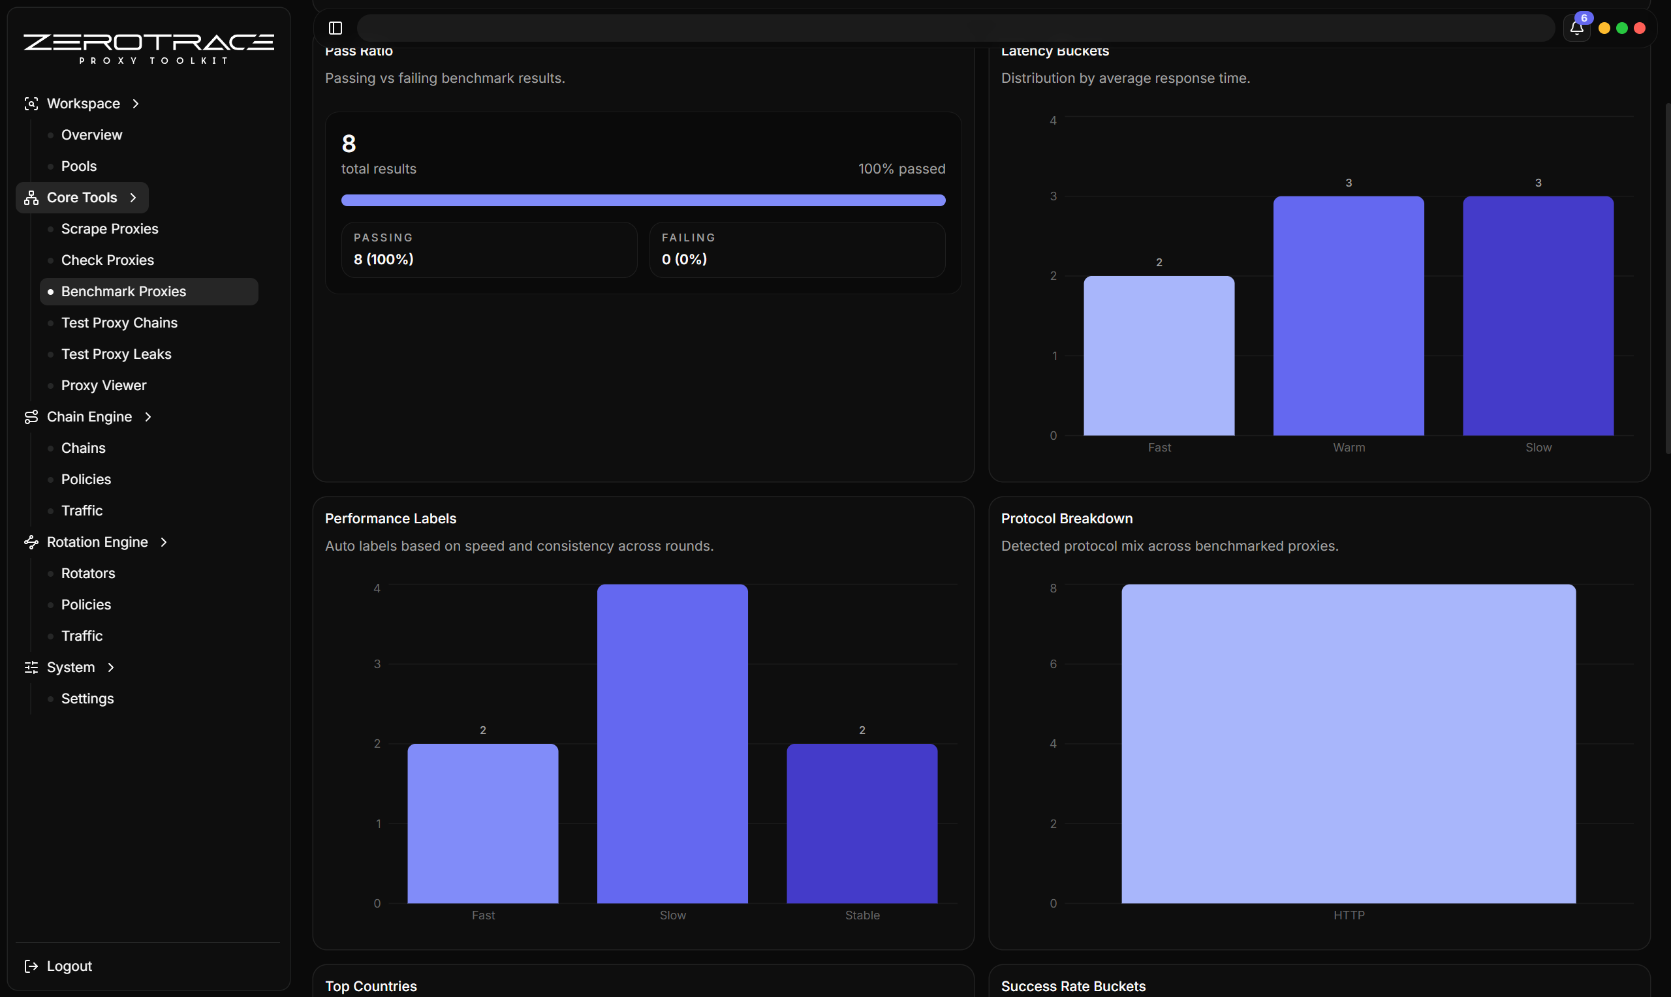
Task: Click the Pass Ratio progress bar
Action: (x=643, y=200)
